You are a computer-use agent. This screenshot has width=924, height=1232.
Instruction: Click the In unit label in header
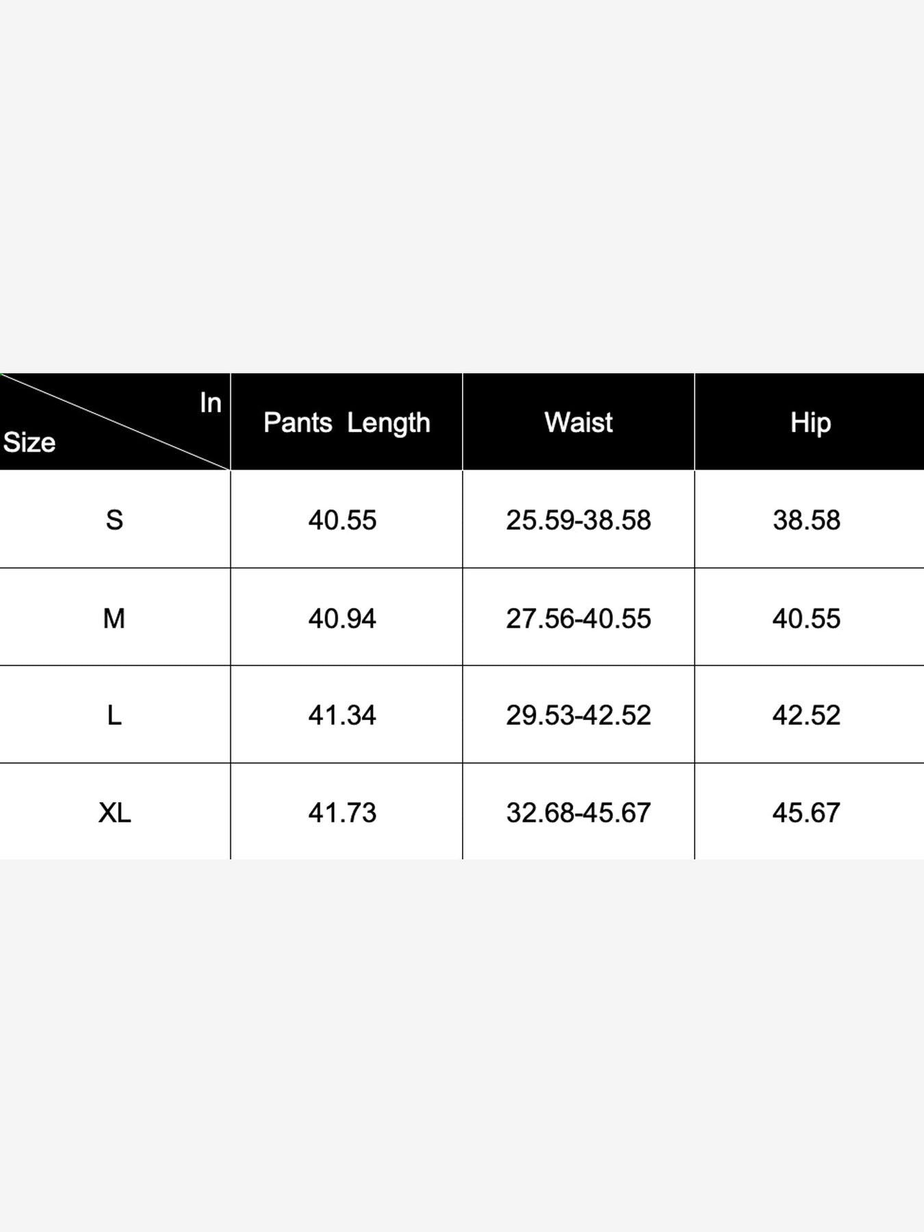211,402
